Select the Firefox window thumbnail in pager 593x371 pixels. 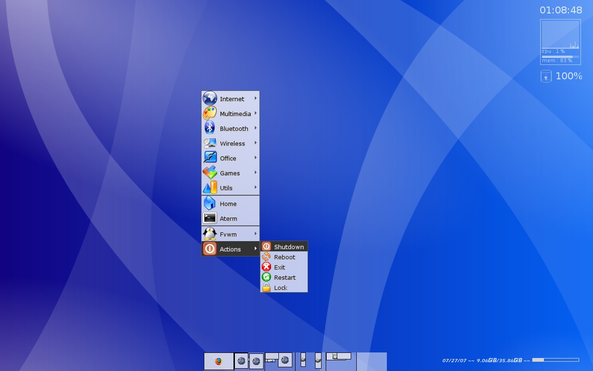[219, 361]
